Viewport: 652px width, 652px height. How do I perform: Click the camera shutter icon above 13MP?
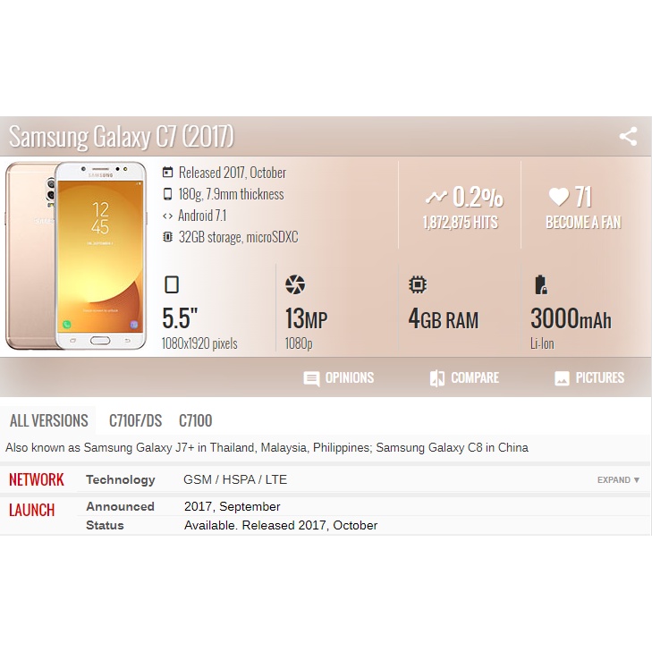click(x=295, y=284)
